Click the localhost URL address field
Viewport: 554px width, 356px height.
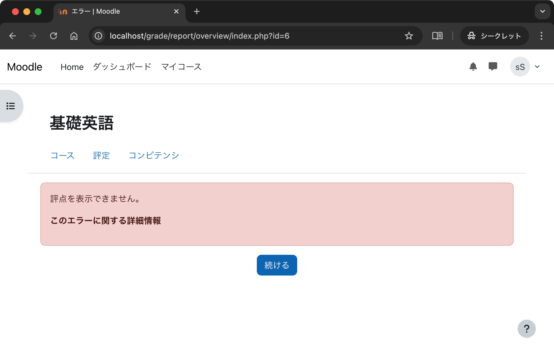pos(199,36)
